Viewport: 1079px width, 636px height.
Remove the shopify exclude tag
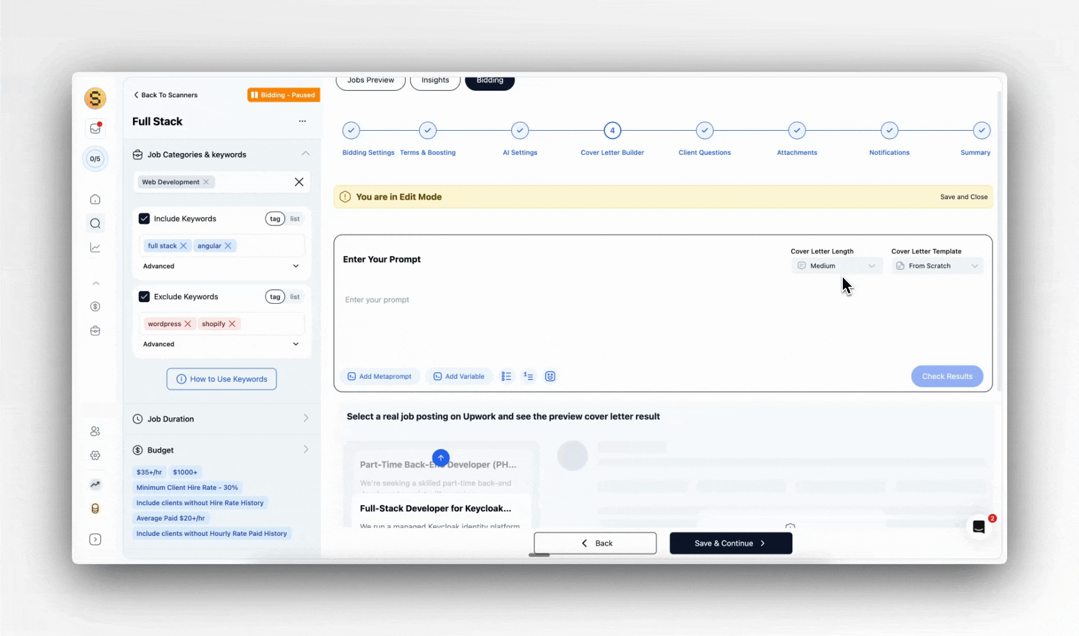(232, 324)
